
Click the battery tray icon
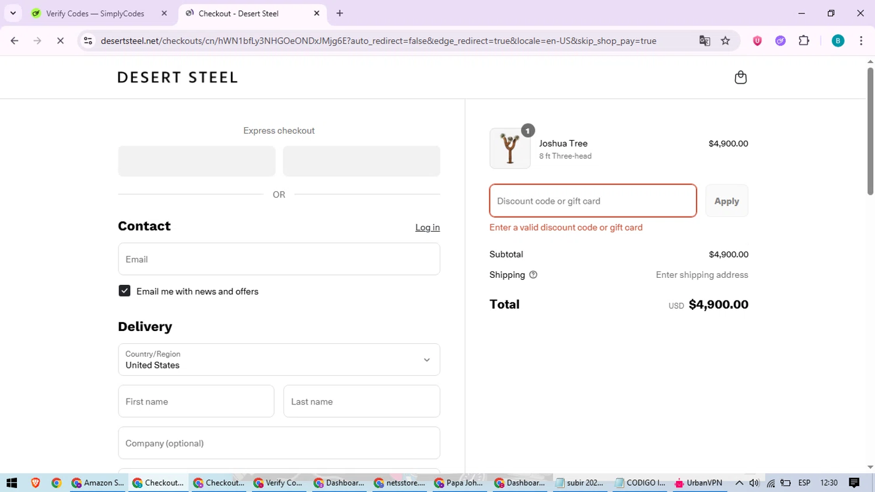[786, 483]
